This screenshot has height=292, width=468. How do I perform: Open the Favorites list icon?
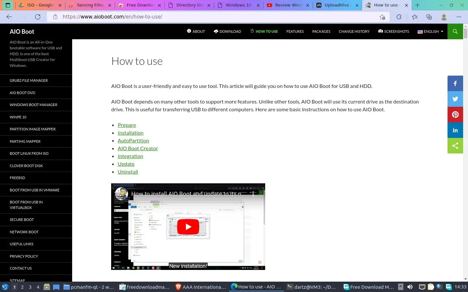click(415, 17)
